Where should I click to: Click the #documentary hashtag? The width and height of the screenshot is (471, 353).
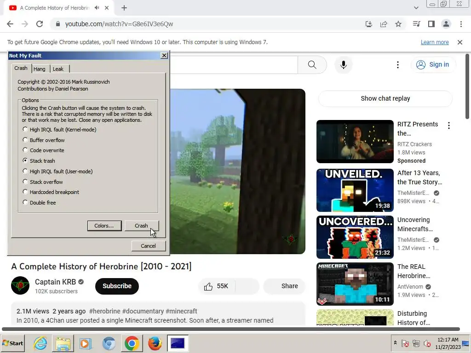(143, 311)
